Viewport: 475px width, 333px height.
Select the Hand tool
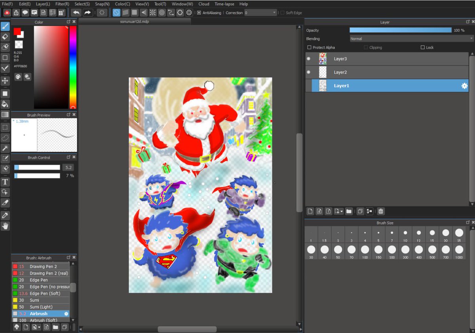click(5, 226)
